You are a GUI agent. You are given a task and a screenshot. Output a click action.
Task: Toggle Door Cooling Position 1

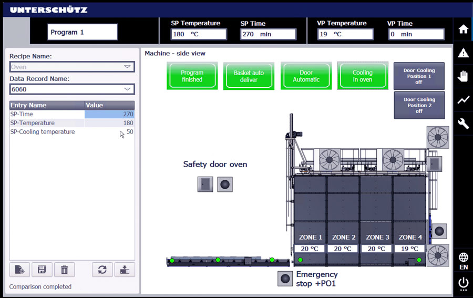coord(419,76)
